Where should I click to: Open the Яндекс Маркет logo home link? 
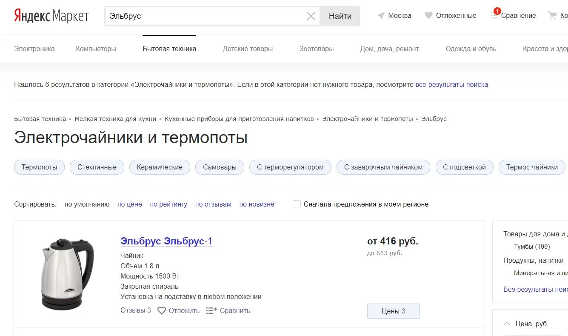pos(51,16)
